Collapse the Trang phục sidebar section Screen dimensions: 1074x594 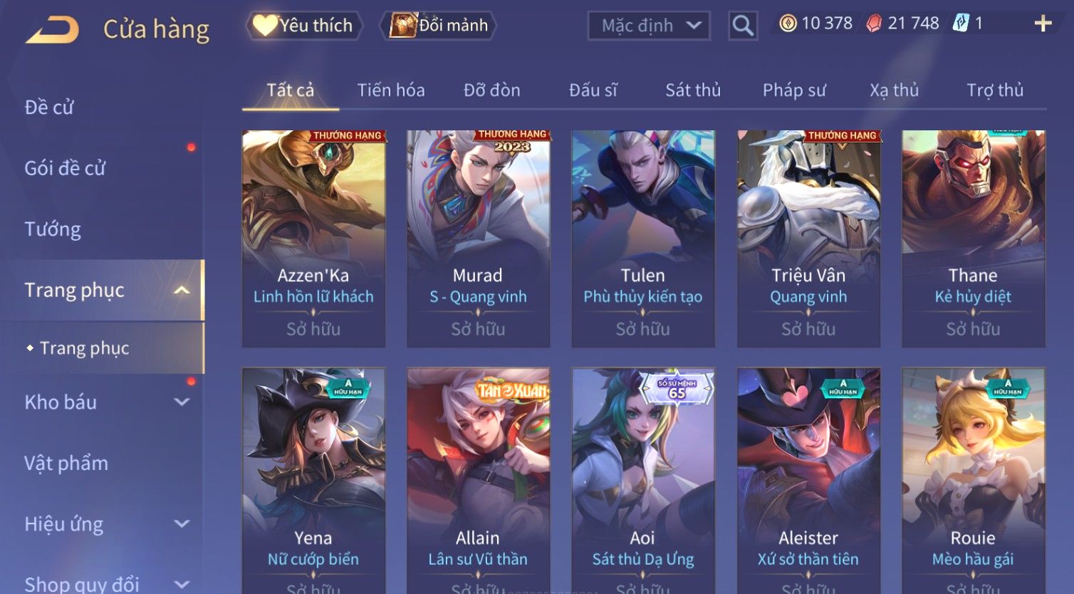tap(182, 290)
